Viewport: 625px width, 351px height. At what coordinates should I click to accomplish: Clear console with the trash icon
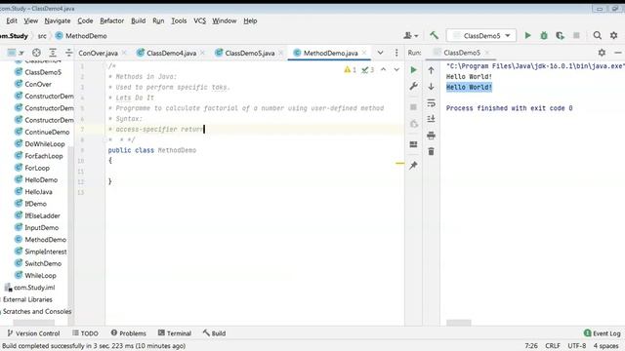tap(431, 151)
